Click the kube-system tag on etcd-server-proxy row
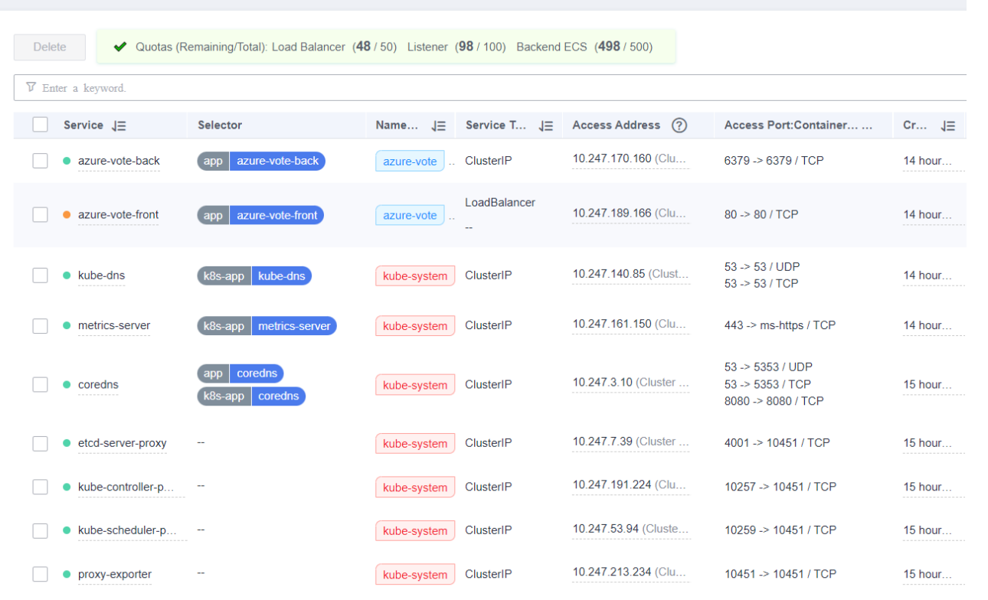 [x=414, y=444]
